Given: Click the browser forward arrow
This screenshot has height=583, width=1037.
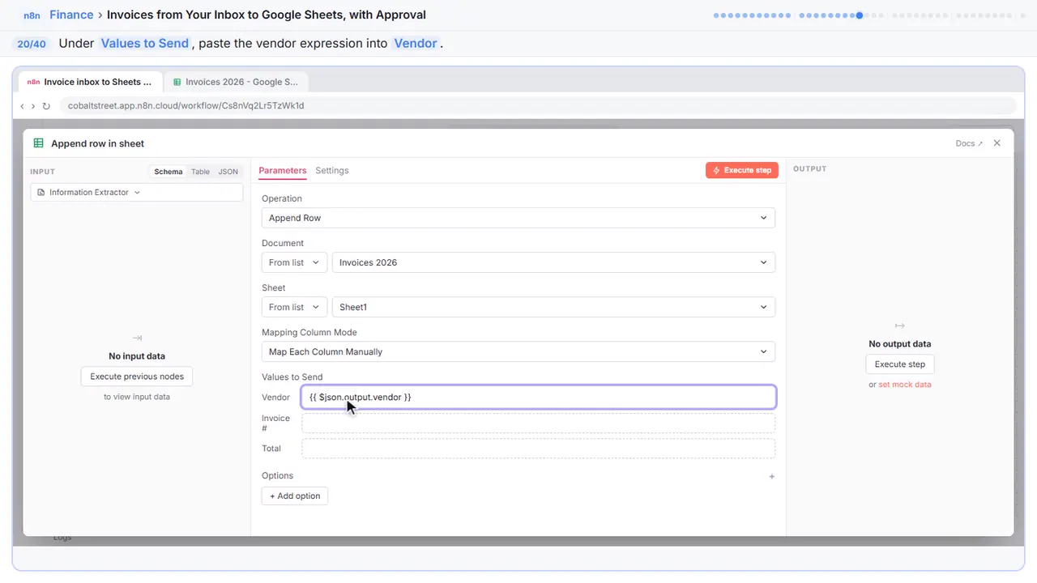Looking at the screenshot, I should (33, 106).
